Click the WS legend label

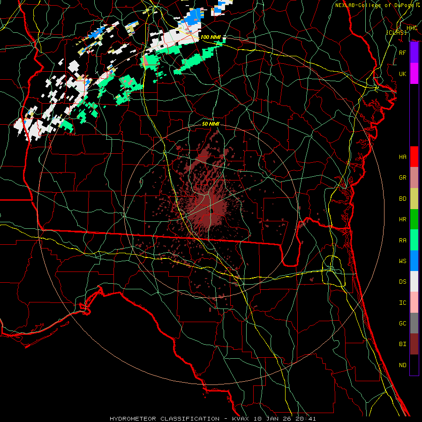pyautogui.click(x=402, y=261)
